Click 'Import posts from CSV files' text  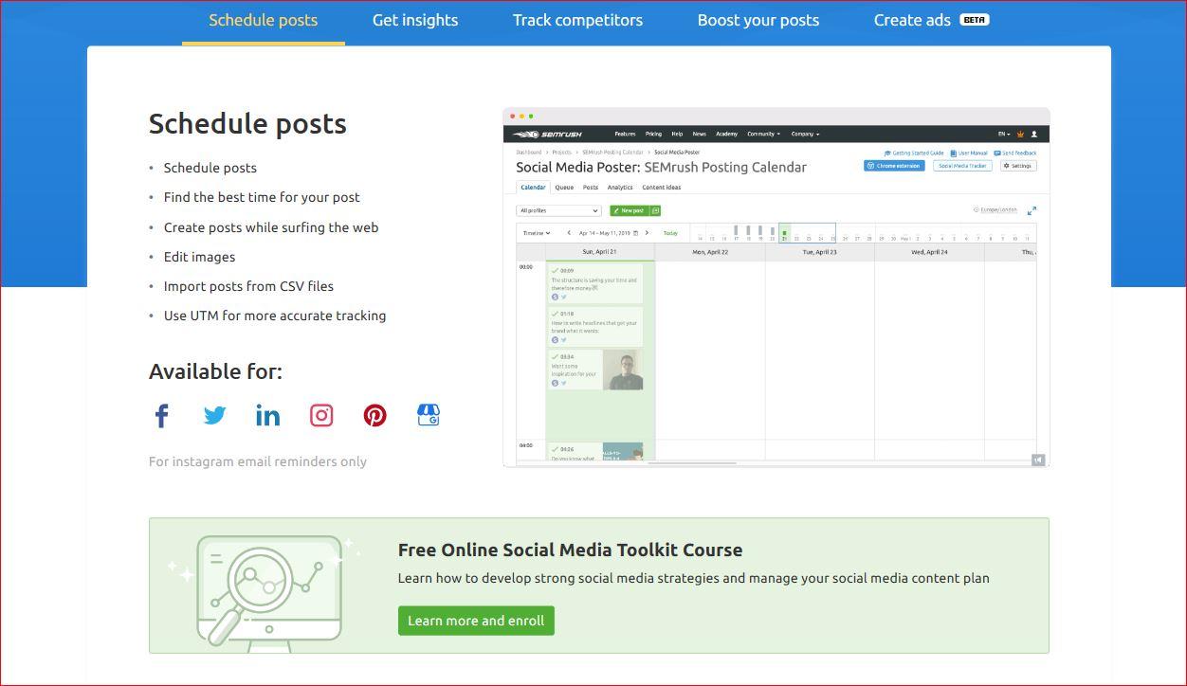point(248,286)
